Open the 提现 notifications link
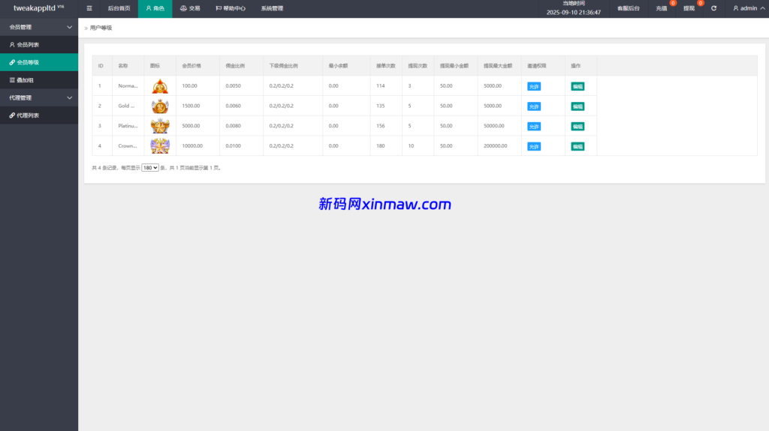 pyautogui.click(x=689, y=8)
